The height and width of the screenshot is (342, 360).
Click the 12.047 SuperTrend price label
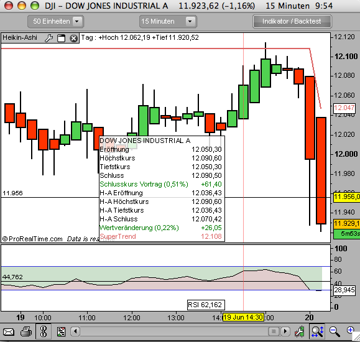[344, 108]
